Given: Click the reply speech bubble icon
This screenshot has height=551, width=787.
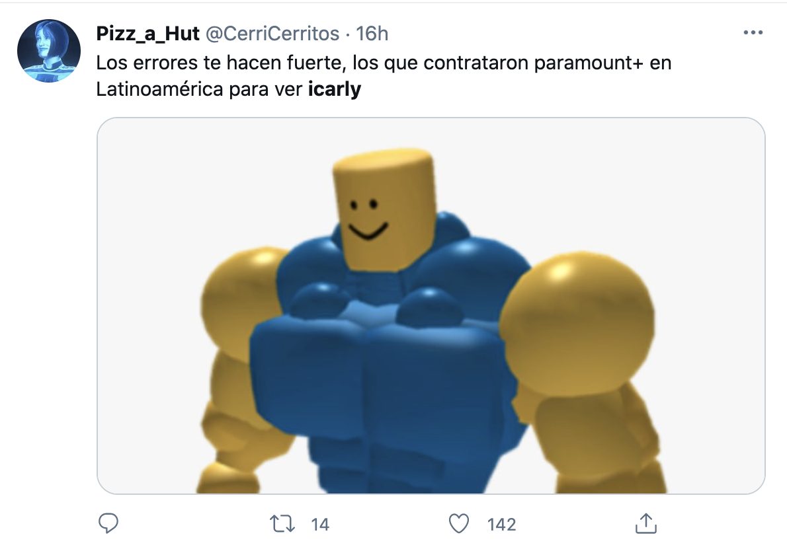Looking at the screenshot, I should 108,523.
